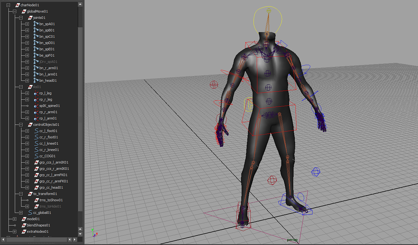Click the joint icon beside bn_l_arm01
The height and width of the screenshot is (245, 418).
[x=36, y=74]
